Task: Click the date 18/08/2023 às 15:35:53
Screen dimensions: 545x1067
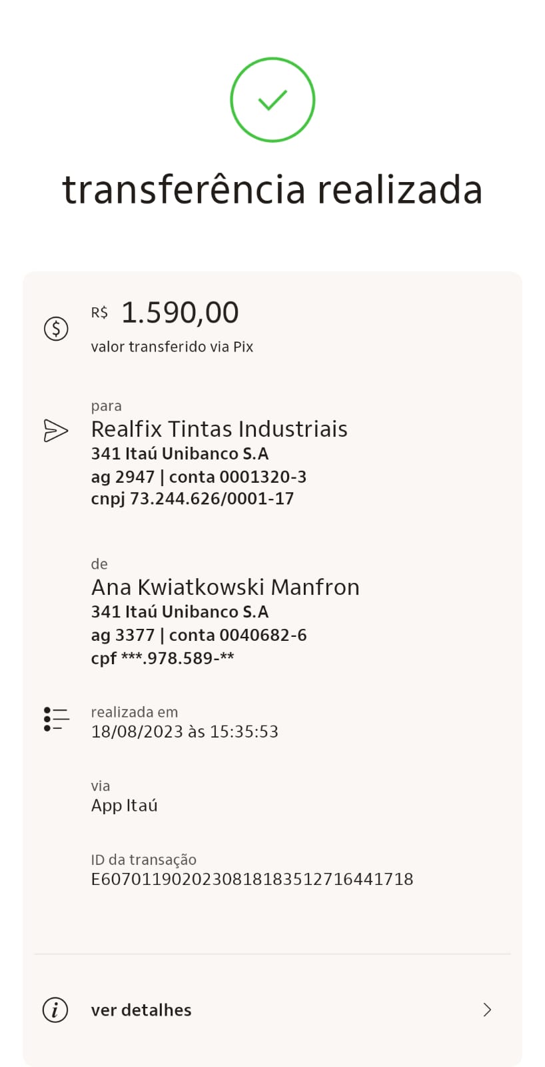Action: [185, 732]
